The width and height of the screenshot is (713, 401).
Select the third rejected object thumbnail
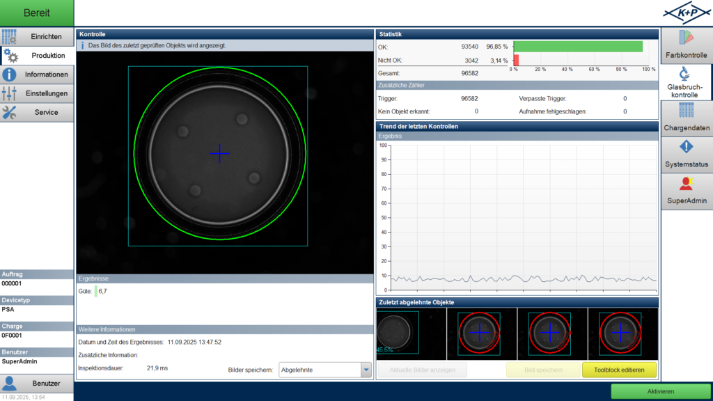point(552,333)
